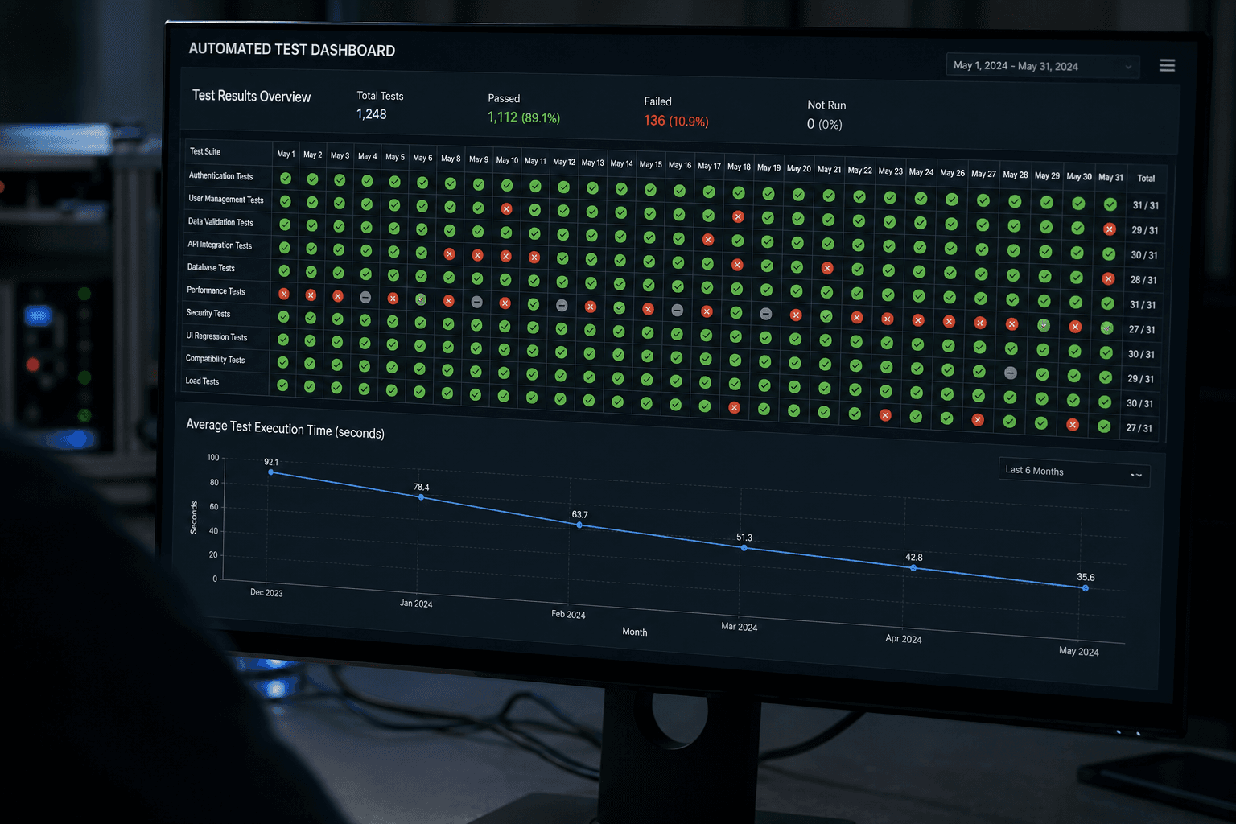This screenshot has height=824, width=1236.
Task: Click the 28 / 31 total value
Action: 1143,280
